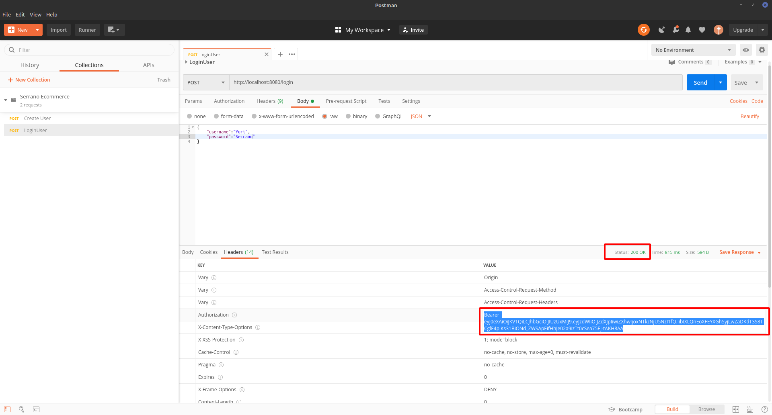Select the binary body type
Image resolution: width=772 pixels, height=415 pixels.
click(348, 117)
